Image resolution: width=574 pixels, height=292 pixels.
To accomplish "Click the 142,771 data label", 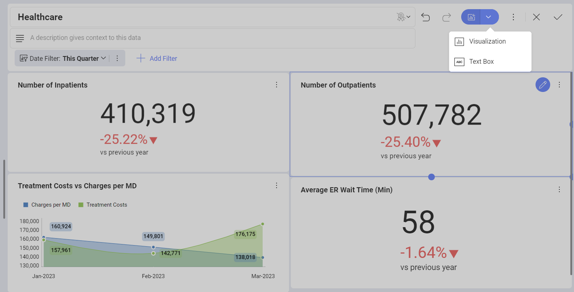I will (171, 253).
